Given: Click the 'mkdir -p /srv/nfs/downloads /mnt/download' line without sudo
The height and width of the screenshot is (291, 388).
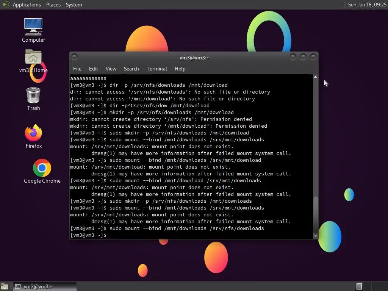Looking at the screenshot, I should pos(172,112).
